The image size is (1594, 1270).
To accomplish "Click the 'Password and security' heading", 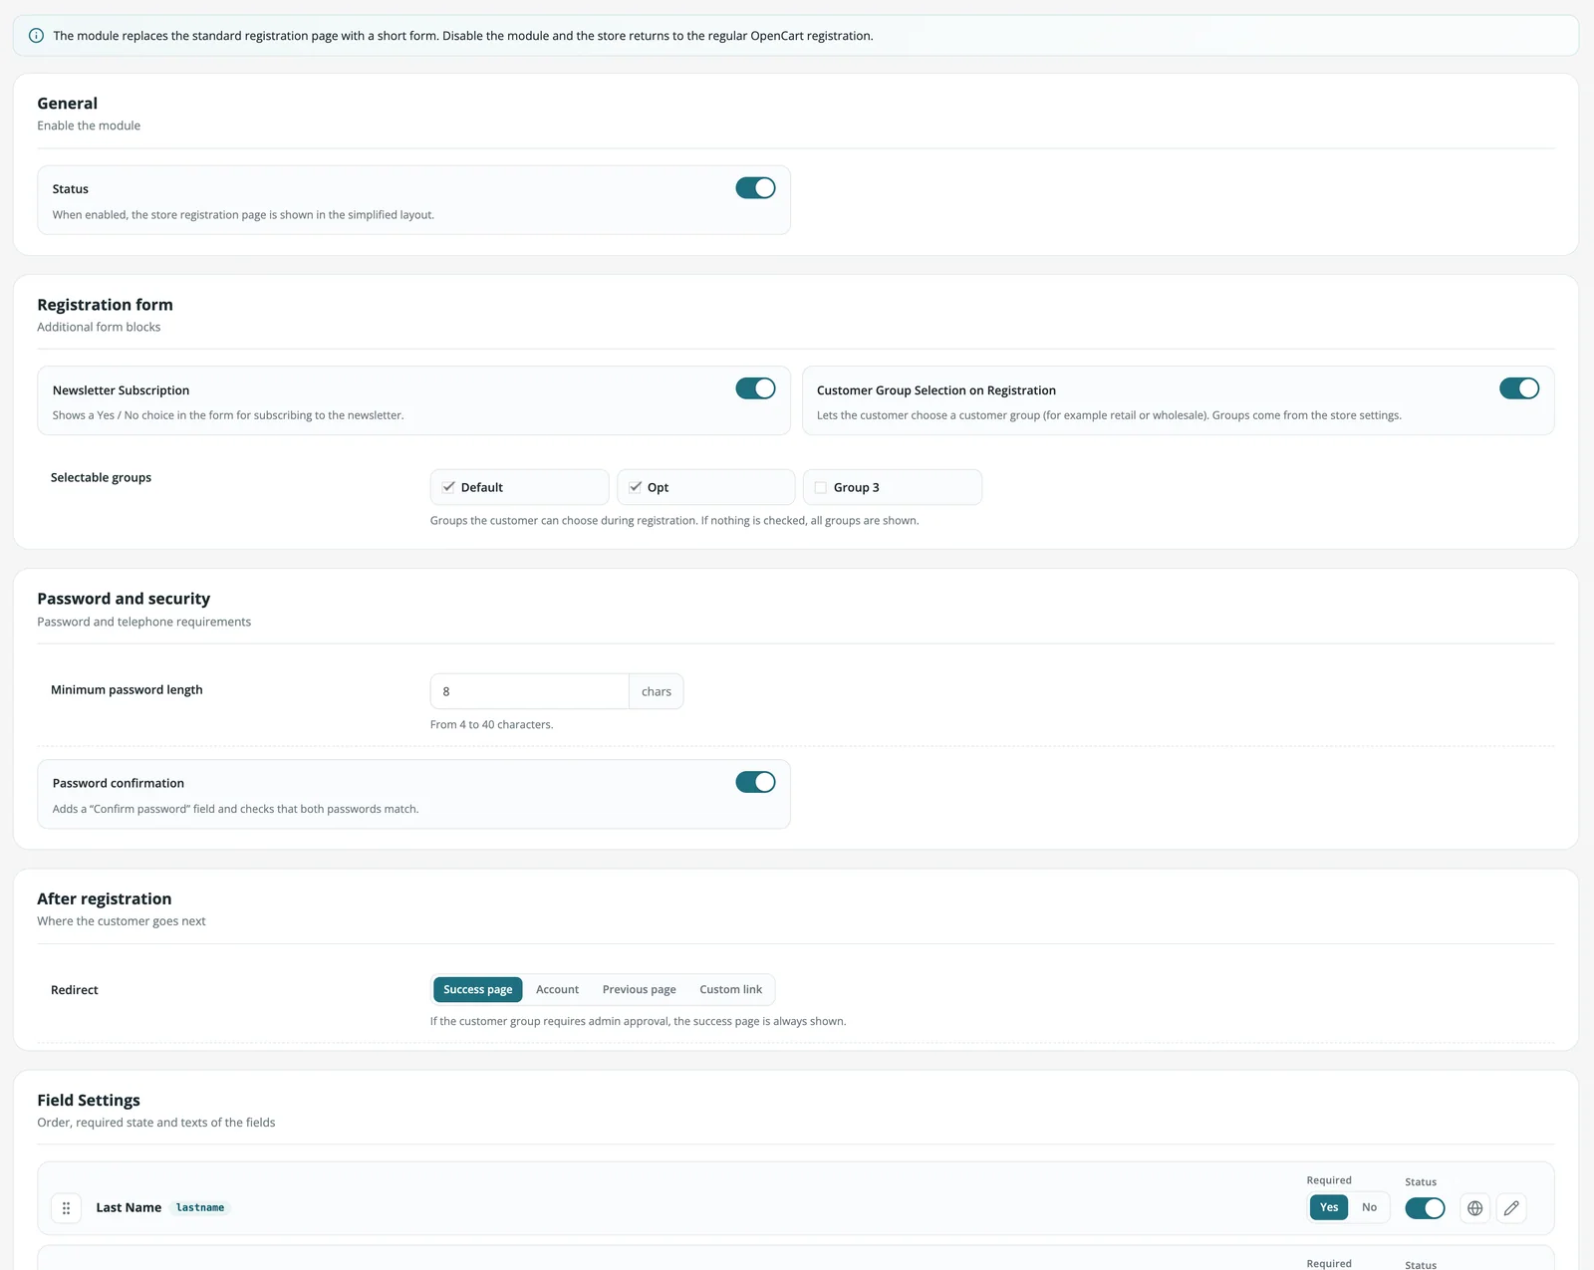I will pyautogui.click(x=124, y=599).
